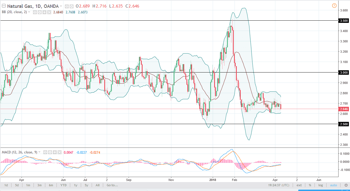
Task: Click the BB indicator plus icon
Action: [x=44, y=12]
